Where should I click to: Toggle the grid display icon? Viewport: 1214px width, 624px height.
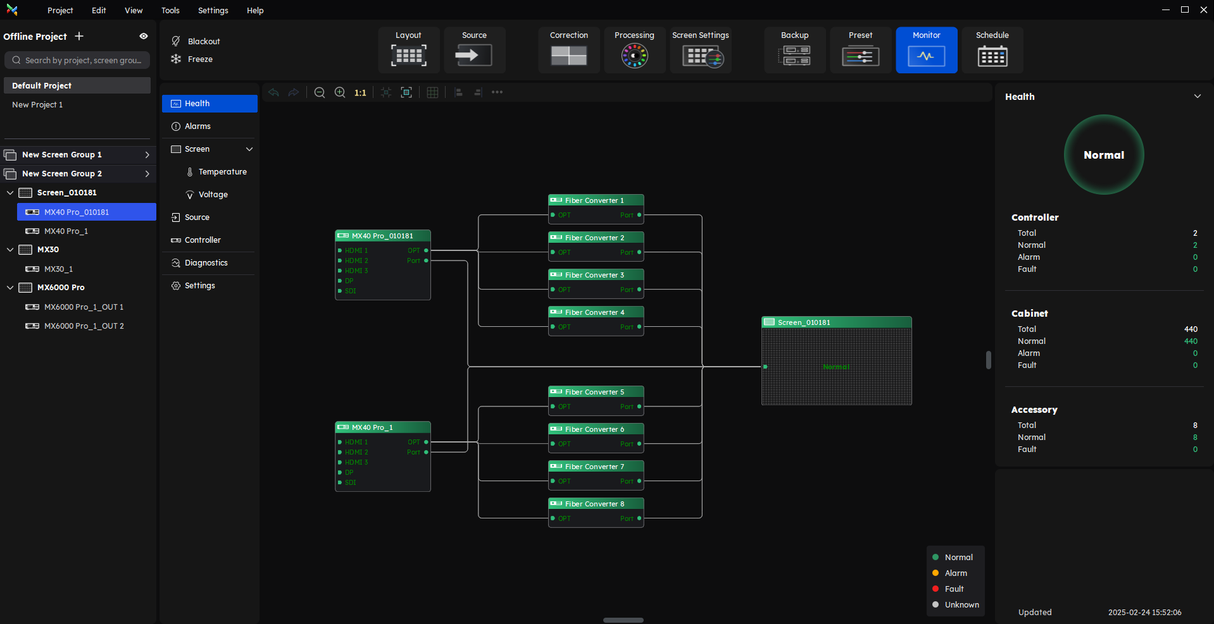[432, 92]
